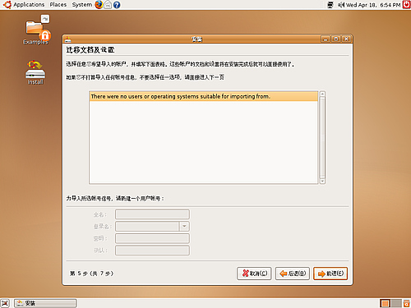Click the confirm password input field

click(x=152, y=251)
